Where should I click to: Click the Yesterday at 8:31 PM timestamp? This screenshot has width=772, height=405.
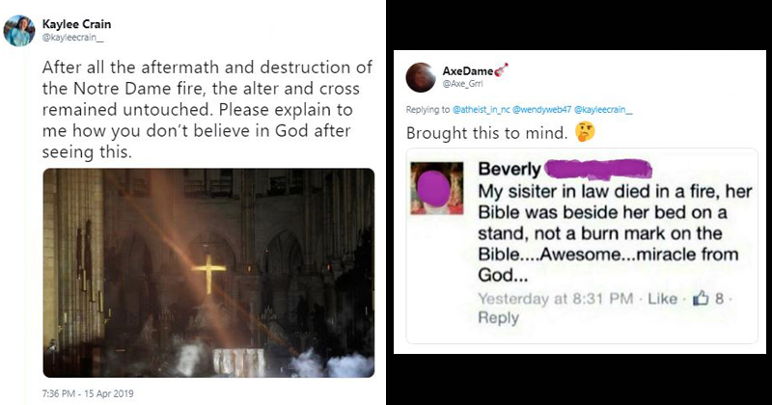(556, 299)
